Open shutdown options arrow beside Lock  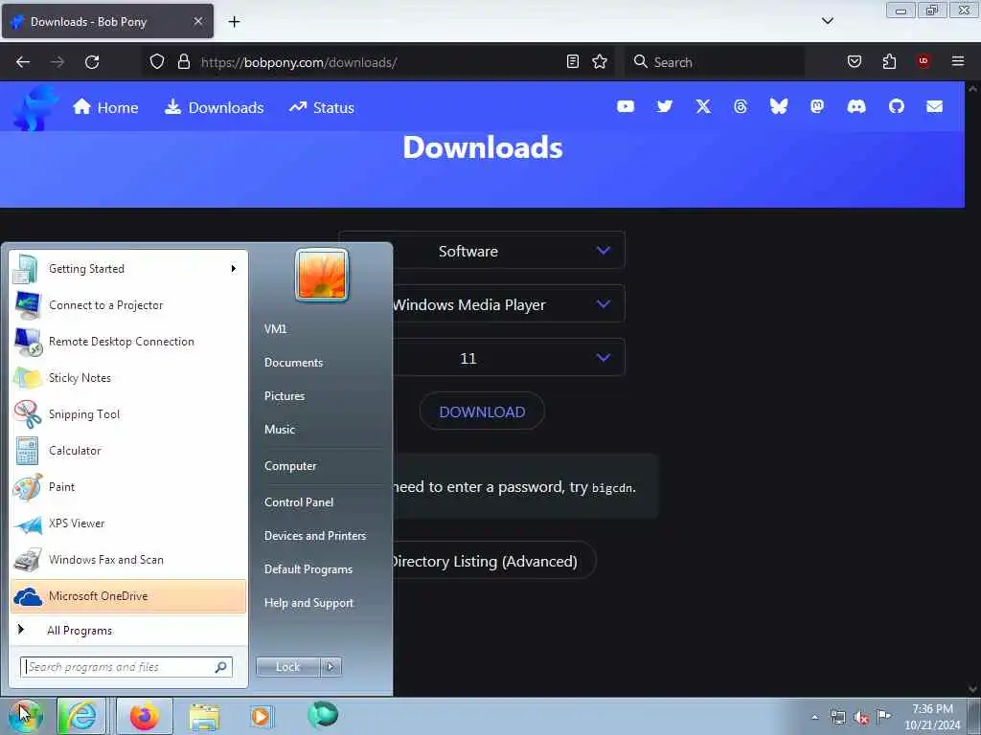pyautogui.click(x=331, y=667)
